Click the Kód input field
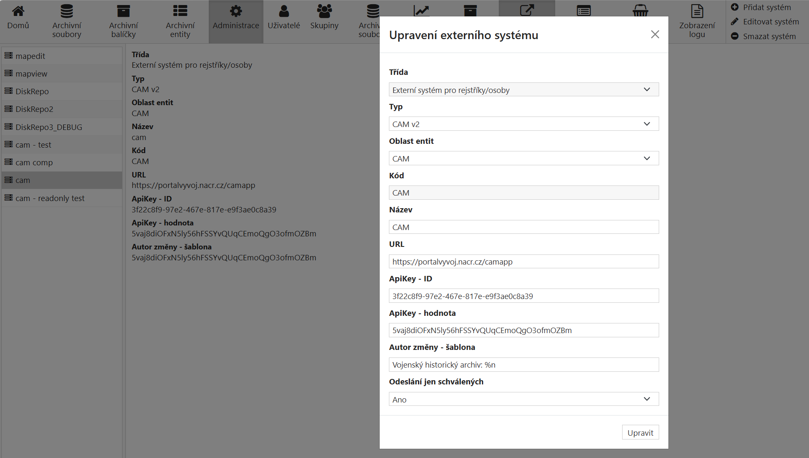This screenshot has width=809, height=458. point(524,193)
